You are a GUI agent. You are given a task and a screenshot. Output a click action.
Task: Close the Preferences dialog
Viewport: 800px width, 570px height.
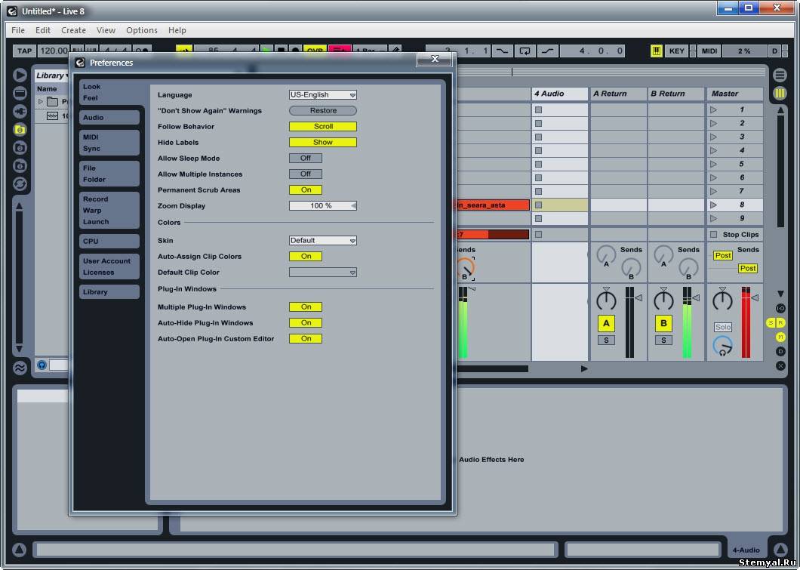tap(434, 59)
